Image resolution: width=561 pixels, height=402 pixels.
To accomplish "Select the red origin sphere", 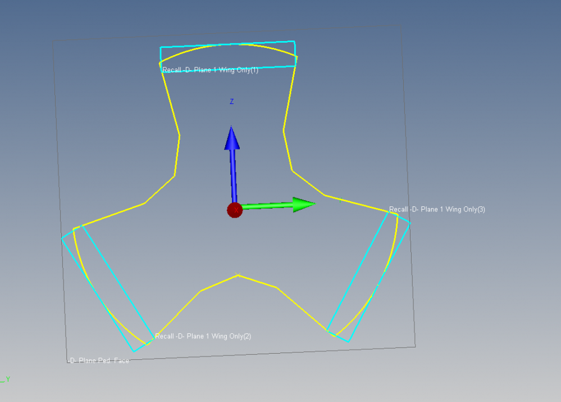I will pos(234,210).
